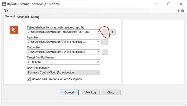Click the View Log button

pos(90,93)
